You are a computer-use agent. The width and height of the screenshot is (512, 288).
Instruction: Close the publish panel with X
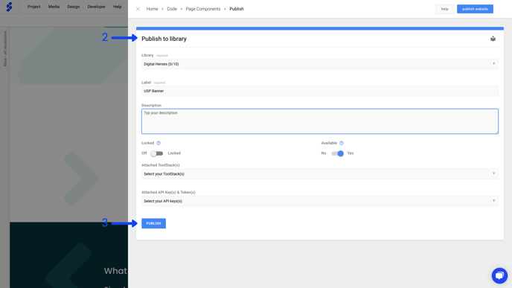(138, 9)
